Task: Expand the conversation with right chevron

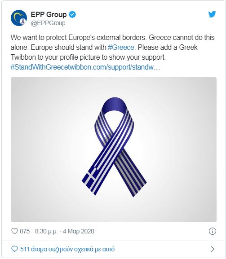Action: [x=213, y=249]
